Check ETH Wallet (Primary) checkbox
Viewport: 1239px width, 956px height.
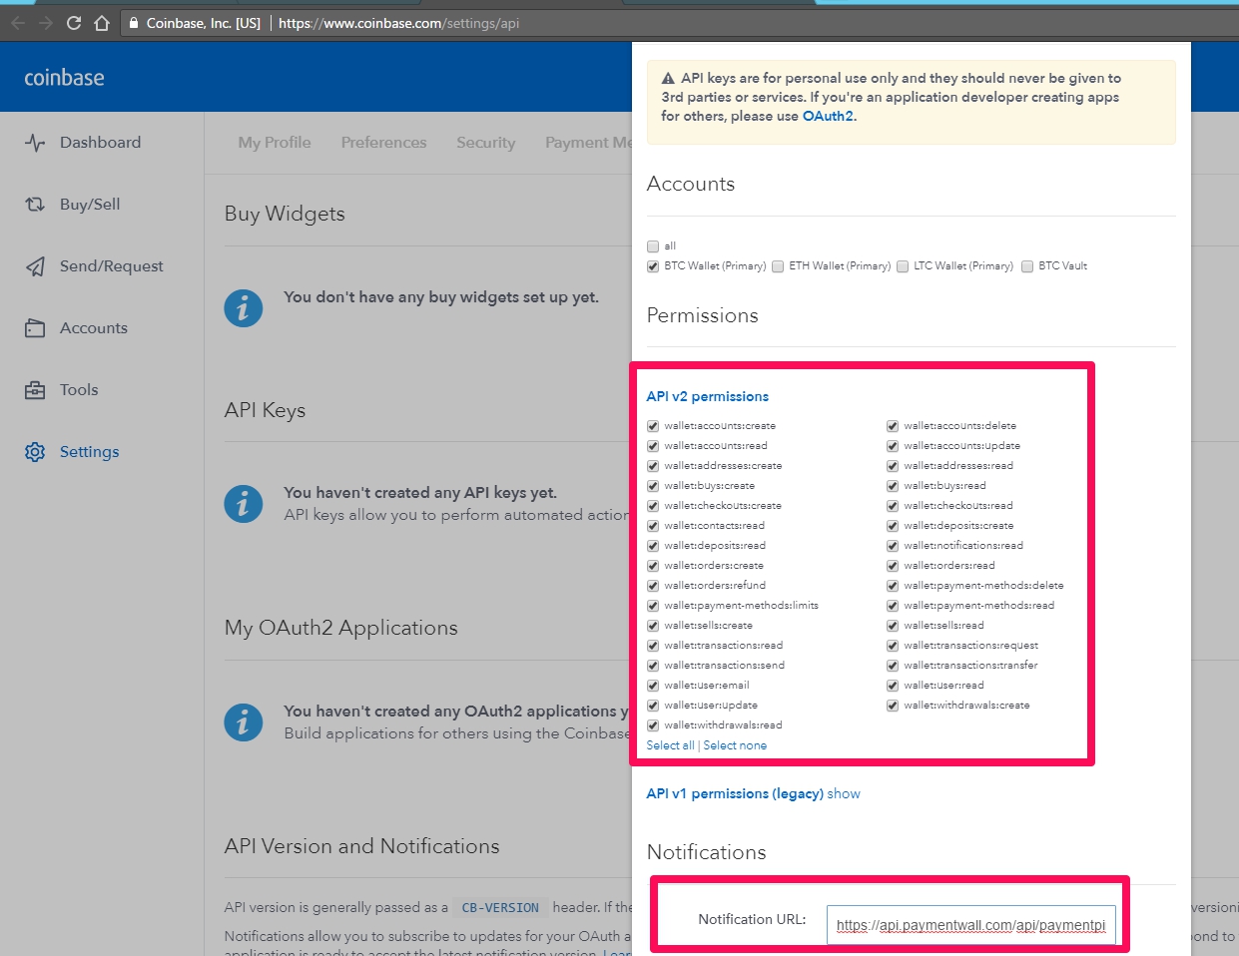coord(778,266)
